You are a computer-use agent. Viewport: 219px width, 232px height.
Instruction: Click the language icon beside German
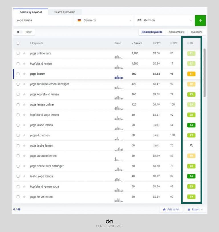coord(139,20)
